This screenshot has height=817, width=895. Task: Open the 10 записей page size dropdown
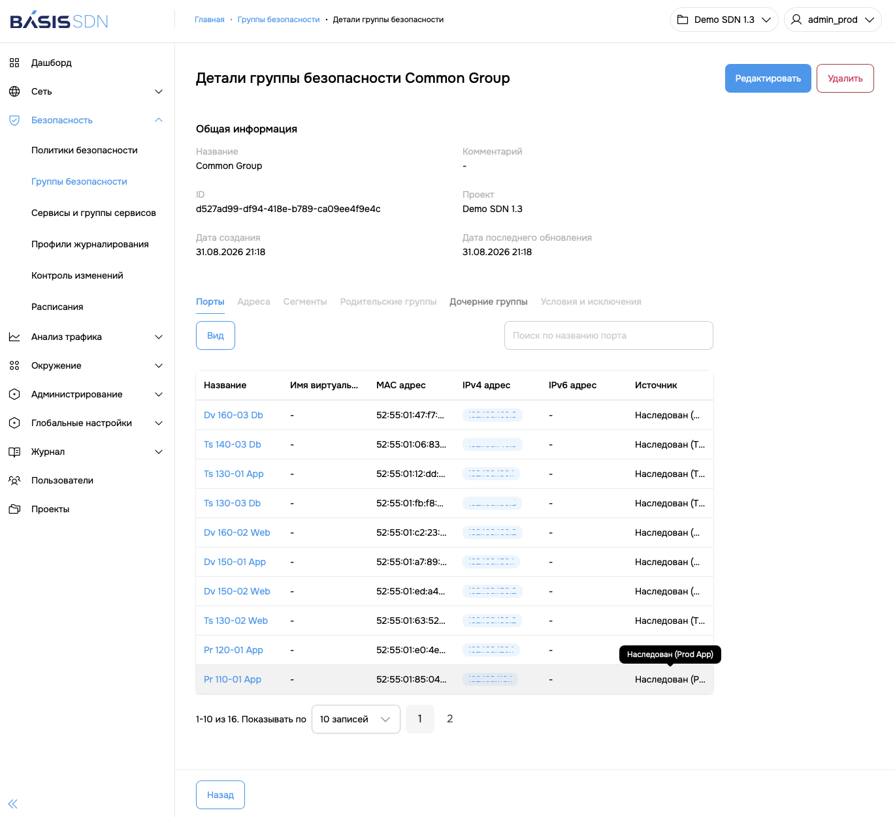point(356,719)
